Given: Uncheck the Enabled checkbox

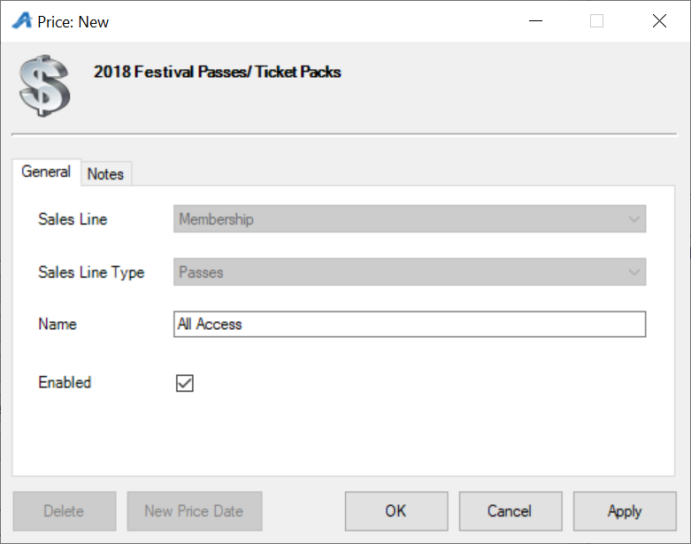Looking at the screenshot, I should point(185,383).
